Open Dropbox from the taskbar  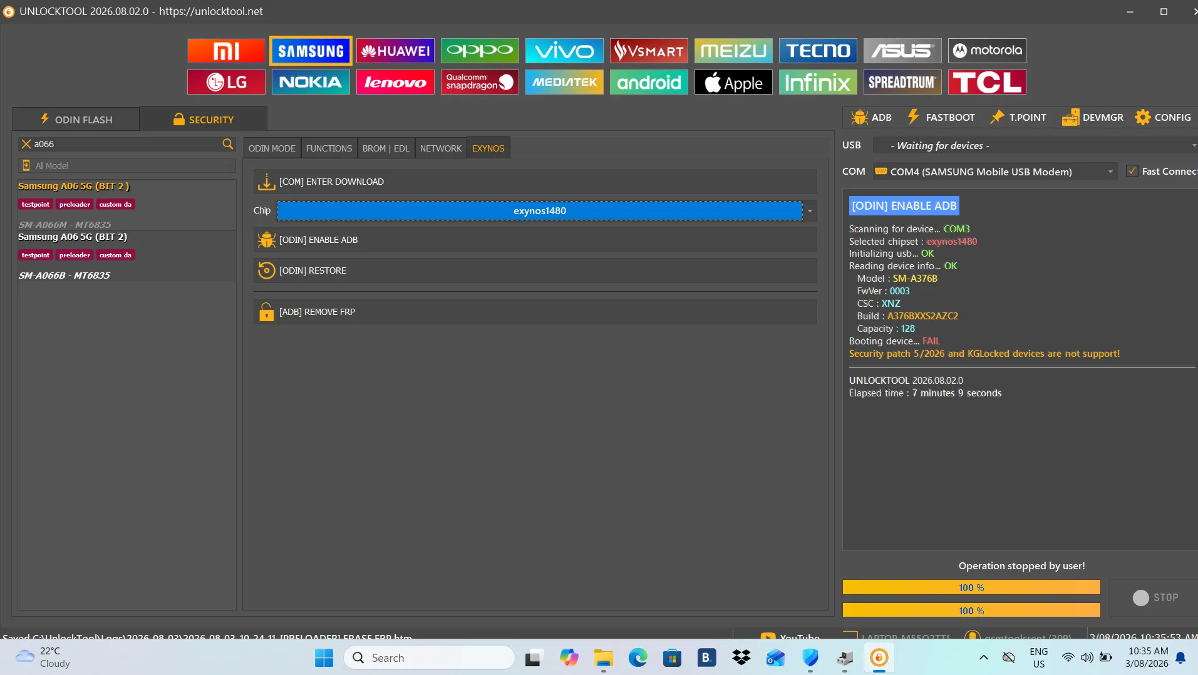(741, 658)
